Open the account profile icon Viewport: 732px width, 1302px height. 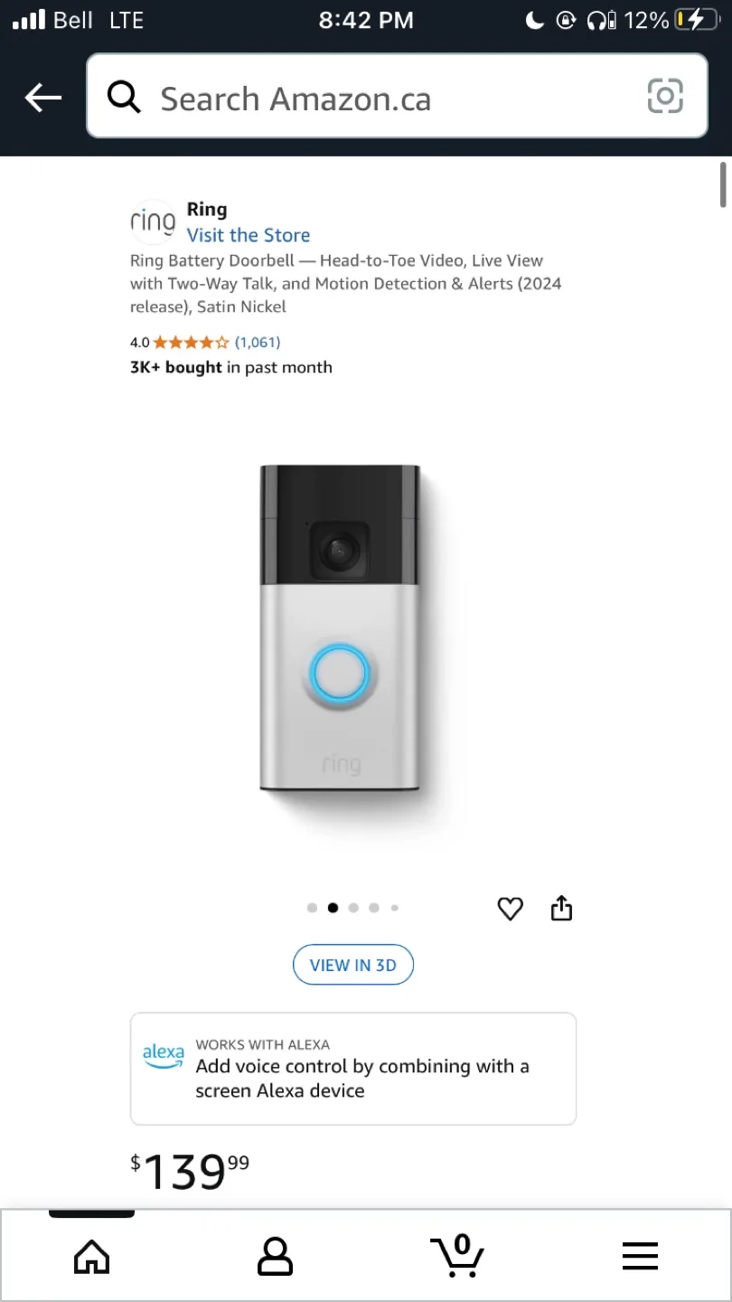coord(275,1257)
